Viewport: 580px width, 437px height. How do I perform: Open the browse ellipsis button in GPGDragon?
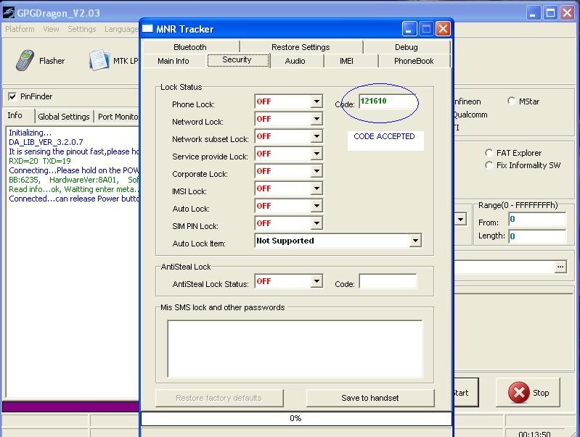(x=560, y=267)
